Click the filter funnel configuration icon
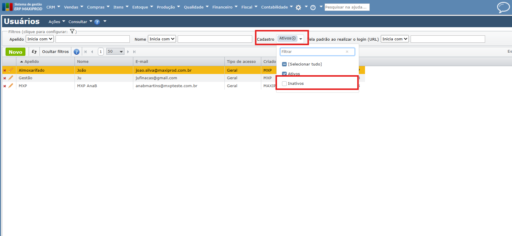The image size is (512, 236). (72, 31)
